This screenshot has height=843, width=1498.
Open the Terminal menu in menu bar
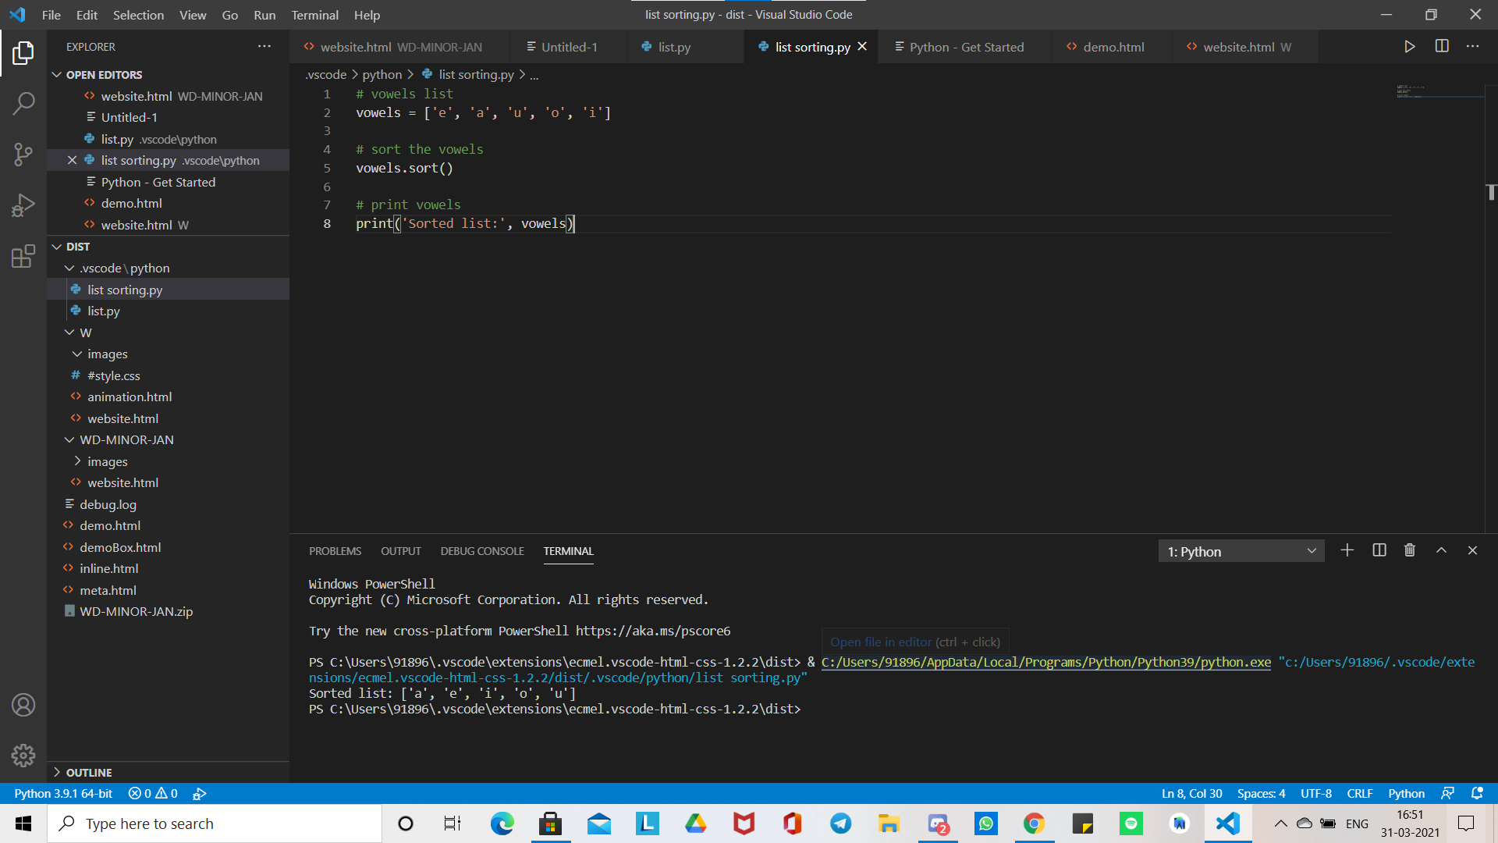click(314, 15)
